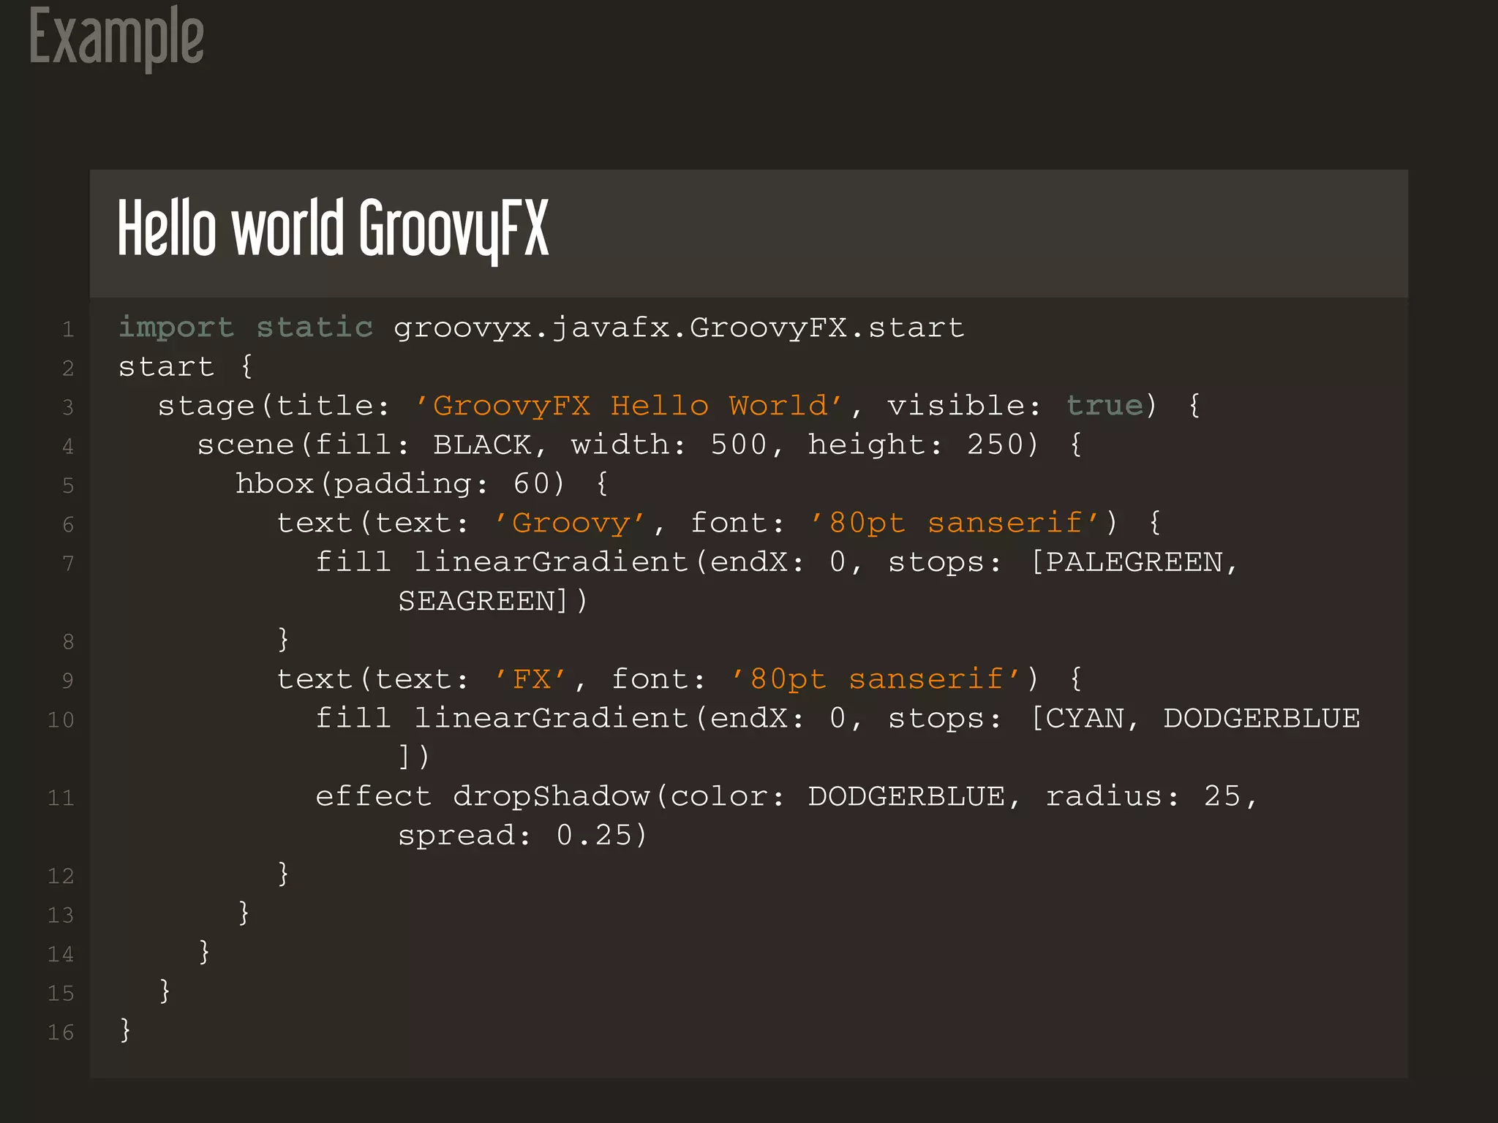The width and height of the screenshot is (1498, 1123).
Task: Click 'DODGERBLUE,' on line 11
Action: pyautogui.click(x=914, y=796)
